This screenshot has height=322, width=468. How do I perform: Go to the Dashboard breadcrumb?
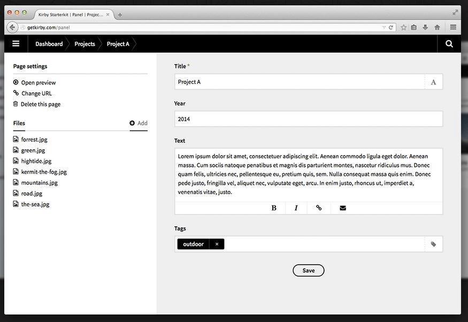coord(49,44)
